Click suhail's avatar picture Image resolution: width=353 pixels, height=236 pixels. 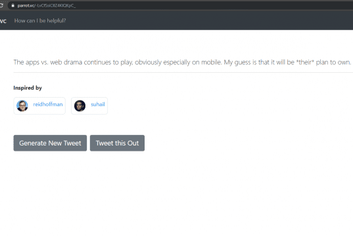[80, 106]
